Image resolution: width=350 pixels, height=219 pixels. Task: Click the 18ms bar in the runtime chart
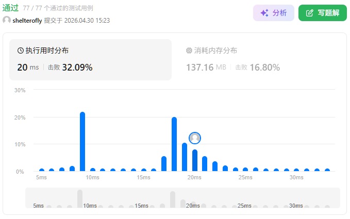point(174,144)
